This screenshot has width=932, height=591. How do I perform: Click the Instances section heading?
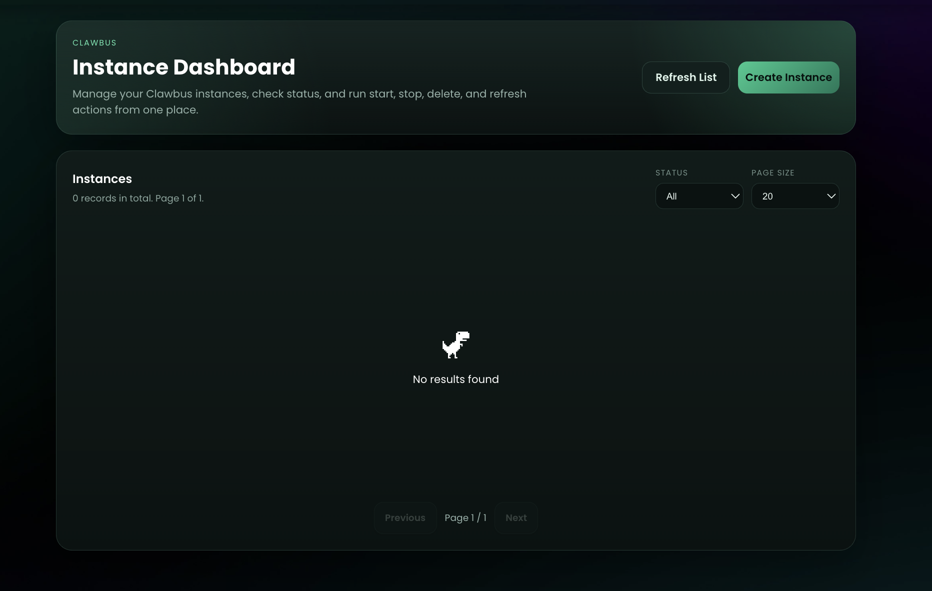[x=102, y=178]
